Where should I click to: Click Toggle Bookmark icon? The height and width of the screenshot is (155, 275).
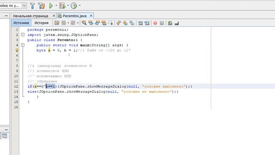pyautogui.click(x=132, y=23)
